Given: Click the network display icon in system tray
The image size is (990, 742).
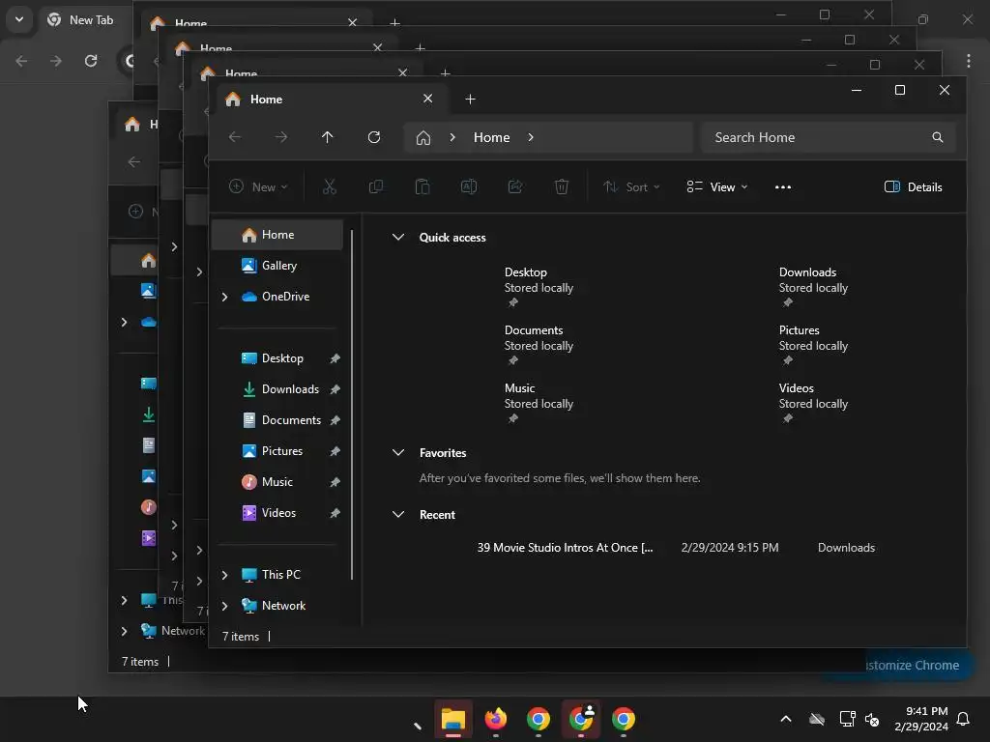Looking at the screenshot, I should [x=847, y=719].
